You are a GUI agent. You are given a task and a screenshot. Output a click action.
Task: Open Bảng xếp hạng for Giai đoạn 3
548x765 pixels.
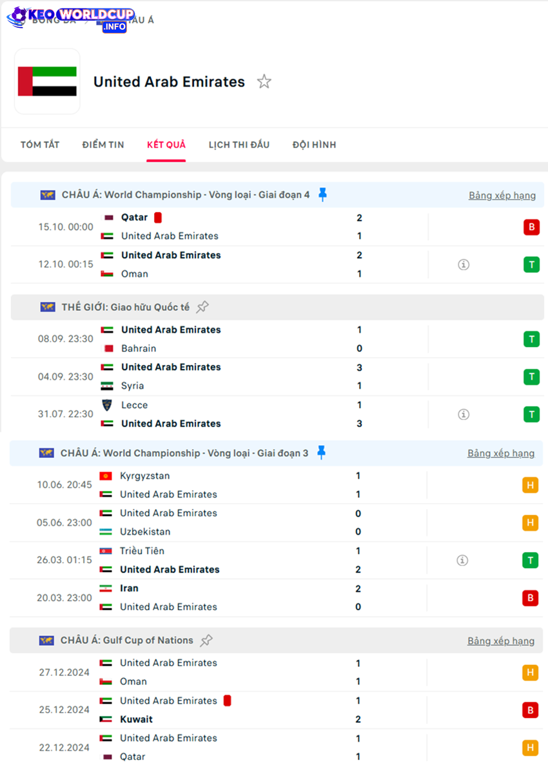pos(501,453)
